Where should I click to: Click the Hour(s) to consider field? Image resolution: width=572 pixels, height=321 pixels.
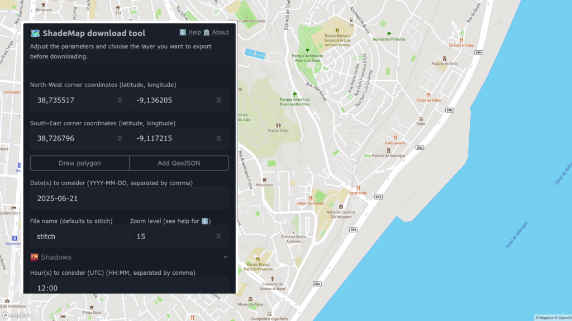(x=129, y=288)
